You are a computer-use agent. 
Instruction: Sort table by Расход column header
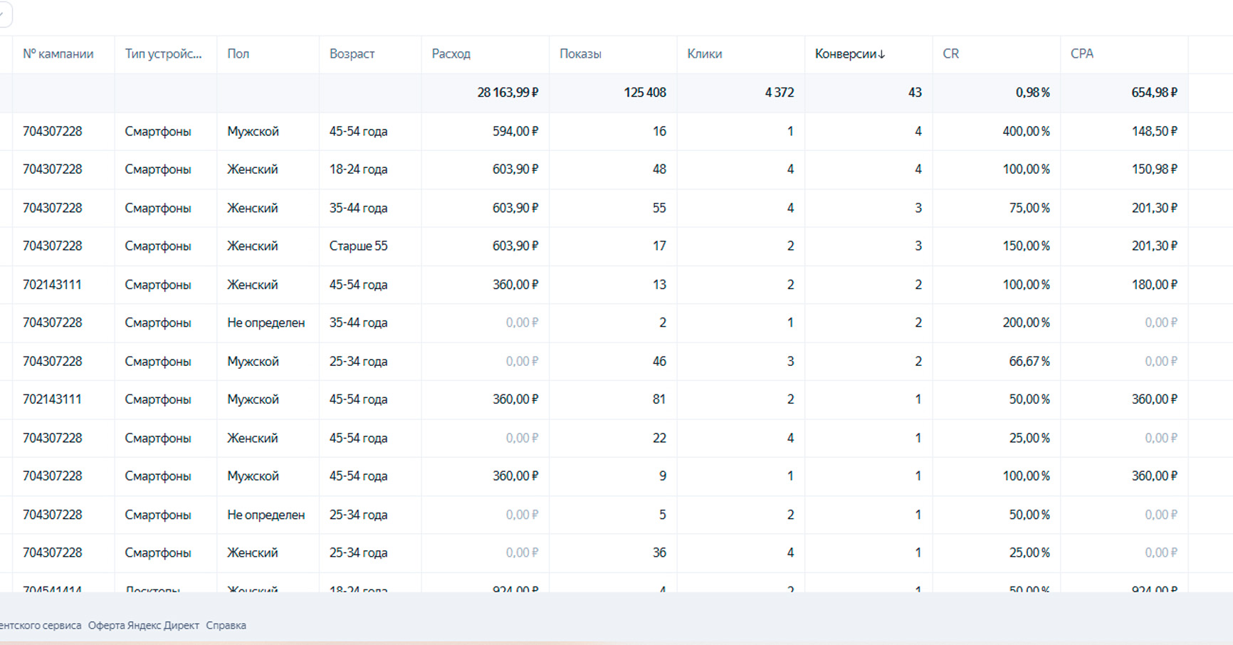click(451, 54)
